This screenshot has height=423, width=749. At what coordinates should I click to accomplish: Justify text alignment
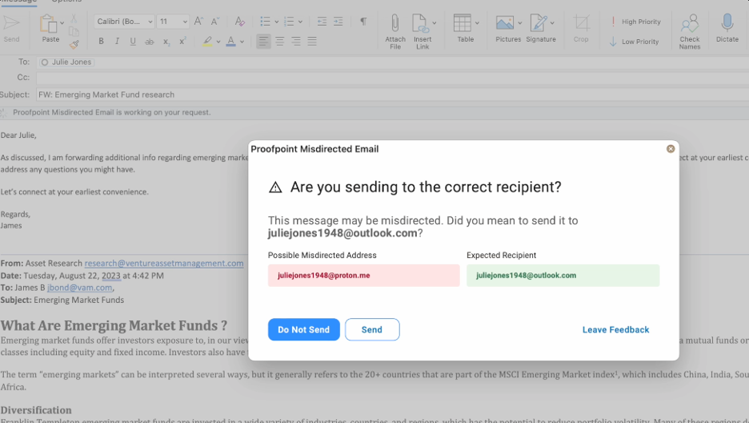pyautogui.click(x=312, y=42)
